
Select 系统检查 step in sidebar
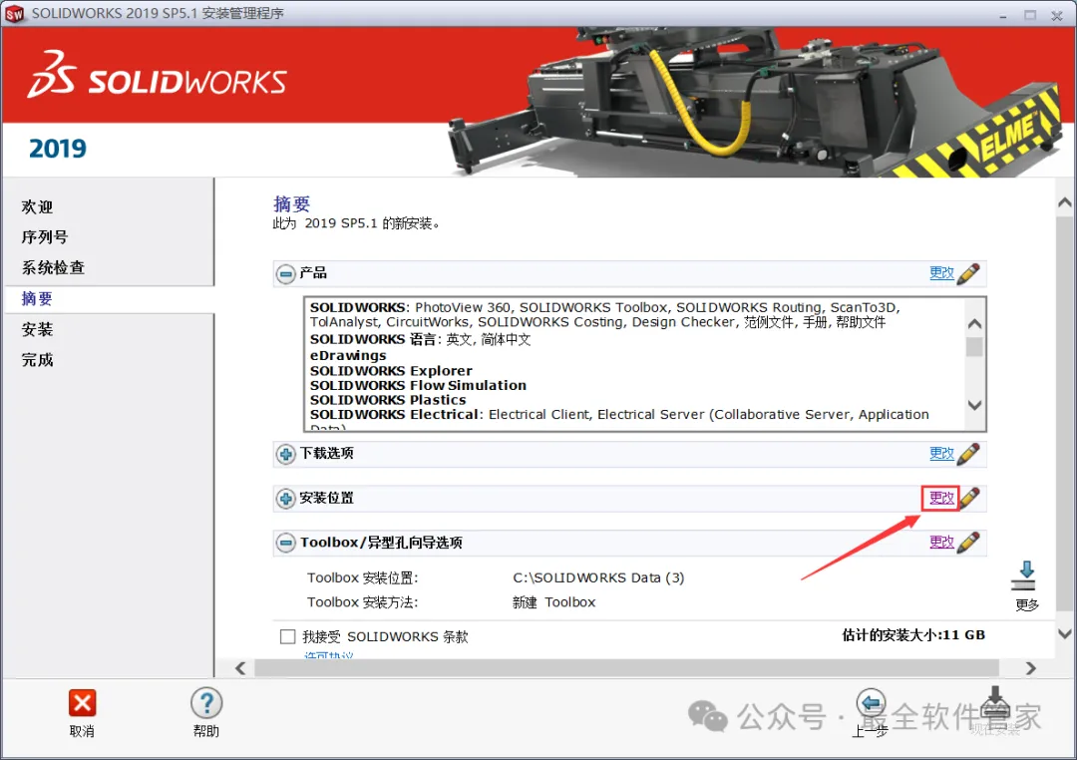(53, 267)
